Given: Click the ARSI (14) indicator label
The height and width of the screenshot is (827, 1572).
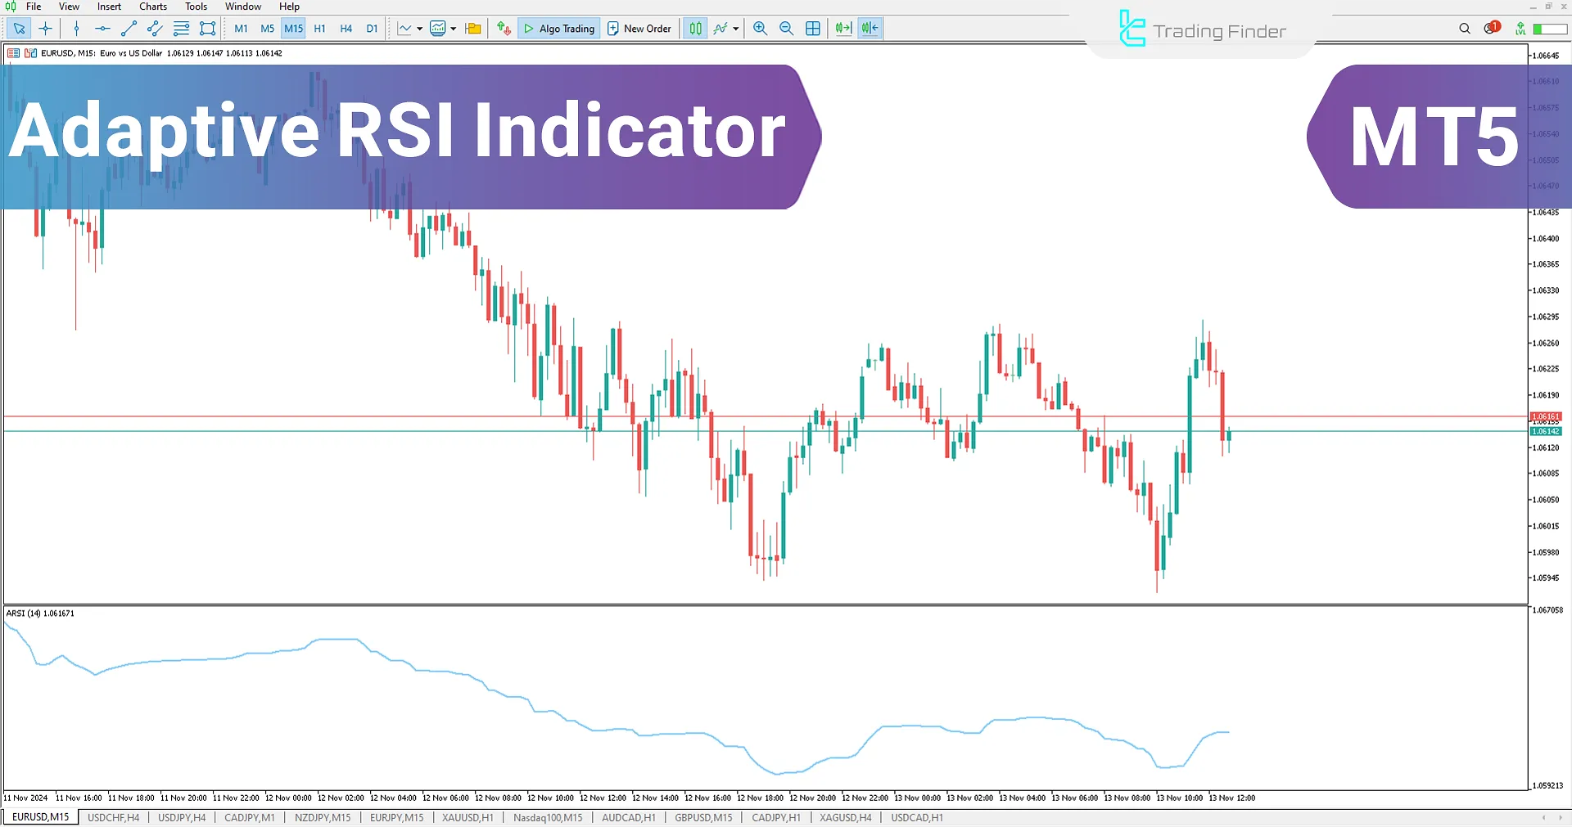Looking at the screenshot, I should click(x=40, y=613).
